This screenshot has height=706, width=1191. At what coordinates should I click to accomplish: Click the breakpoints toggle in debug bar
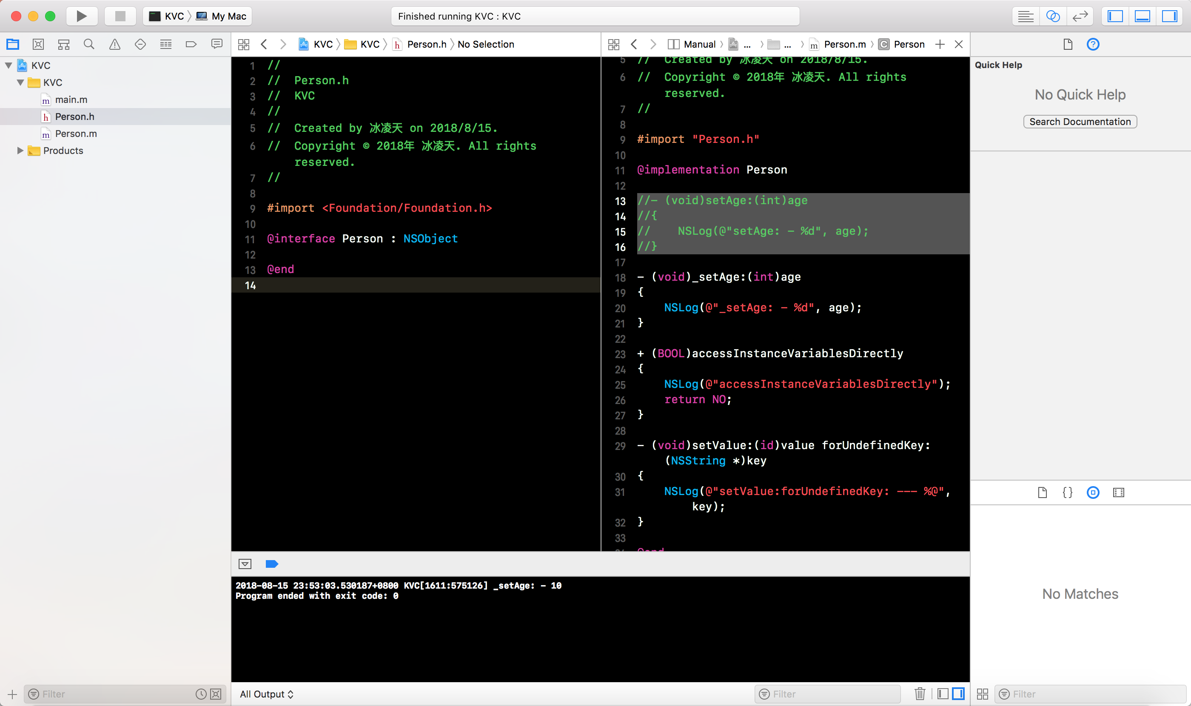point(272,564)
